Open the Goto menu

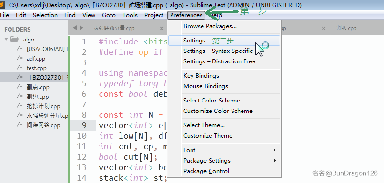click(109, 15)
